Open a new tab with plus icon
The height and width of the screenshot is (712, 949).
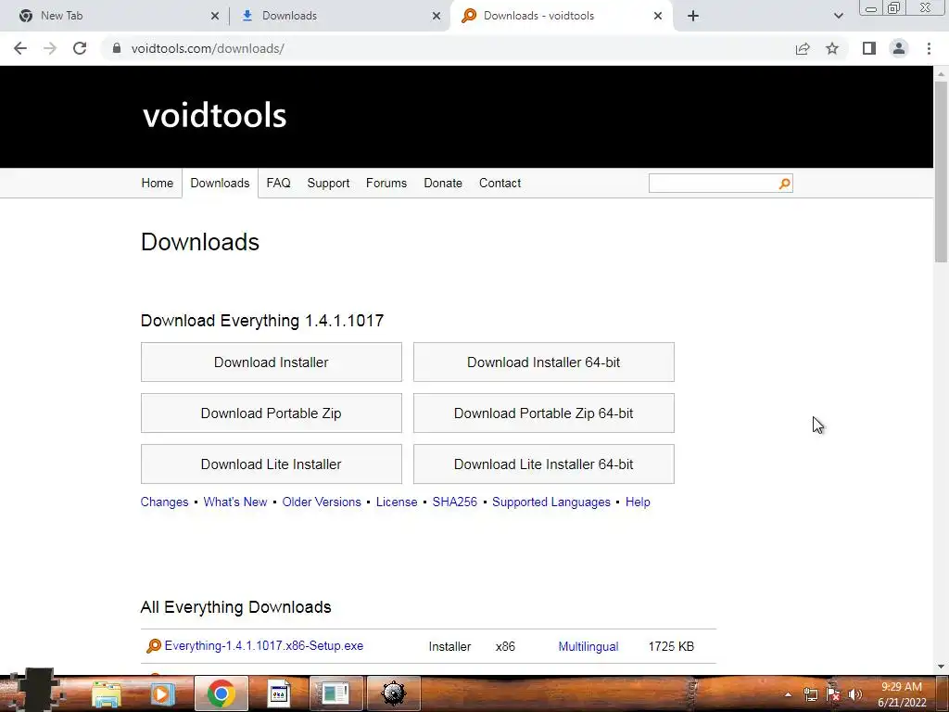(693, 16)
